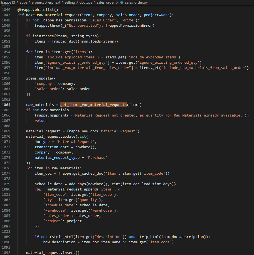
Task: Click lead_time_days on line 1079
Action: point(157,184)
